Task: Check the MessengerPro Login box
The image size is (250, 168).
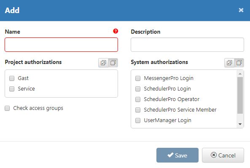Action: pyautogui.click(x=138, y=78)
